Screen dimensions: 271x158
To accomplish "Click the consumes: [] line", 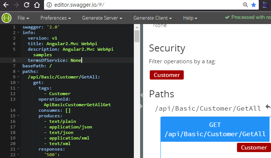I will click(54, 110).
